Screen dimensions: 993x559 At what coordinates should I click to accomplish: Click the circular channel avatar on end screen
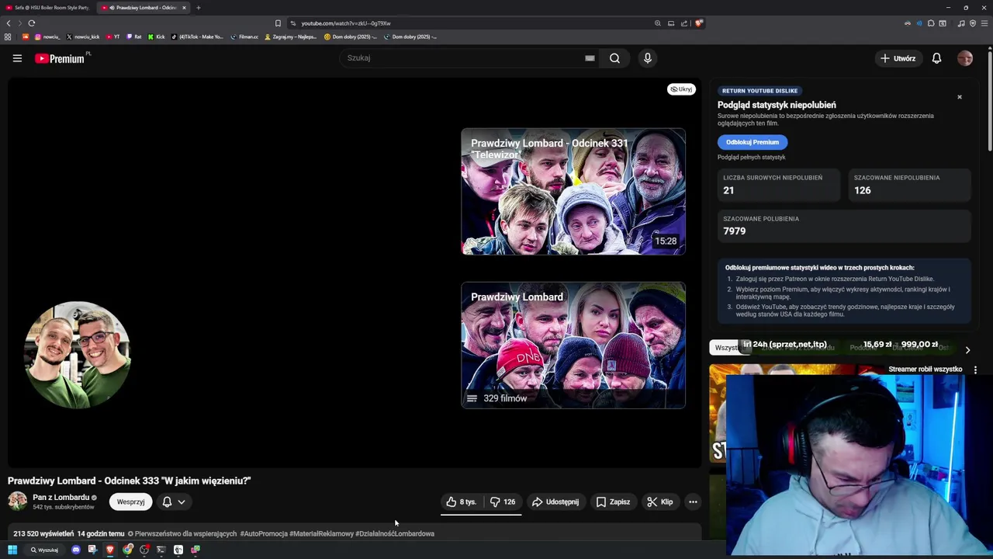click(x=78, y=355)
